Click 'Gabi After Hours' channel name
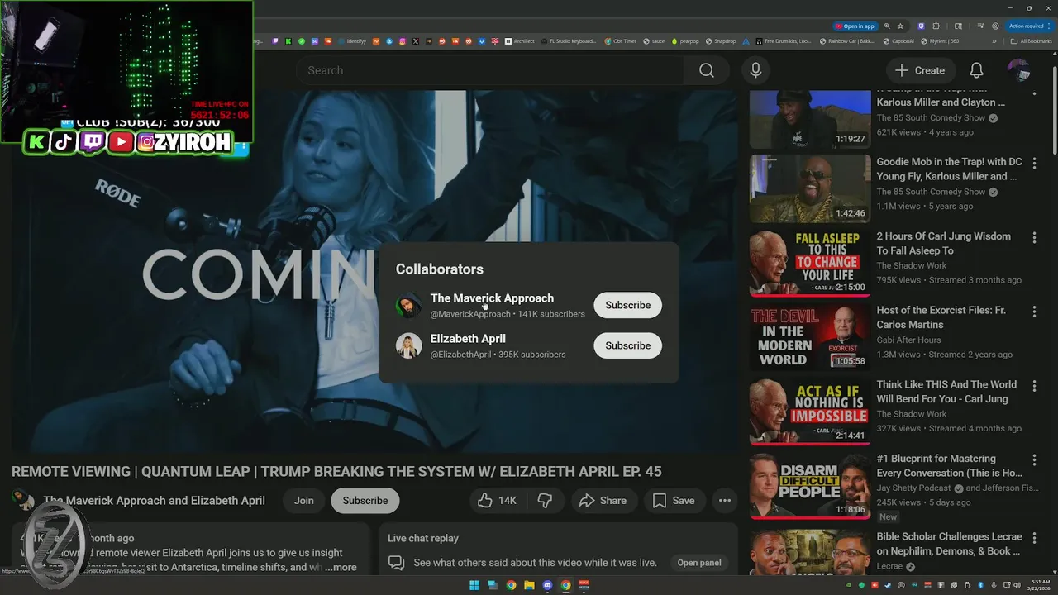 [908, 340]
